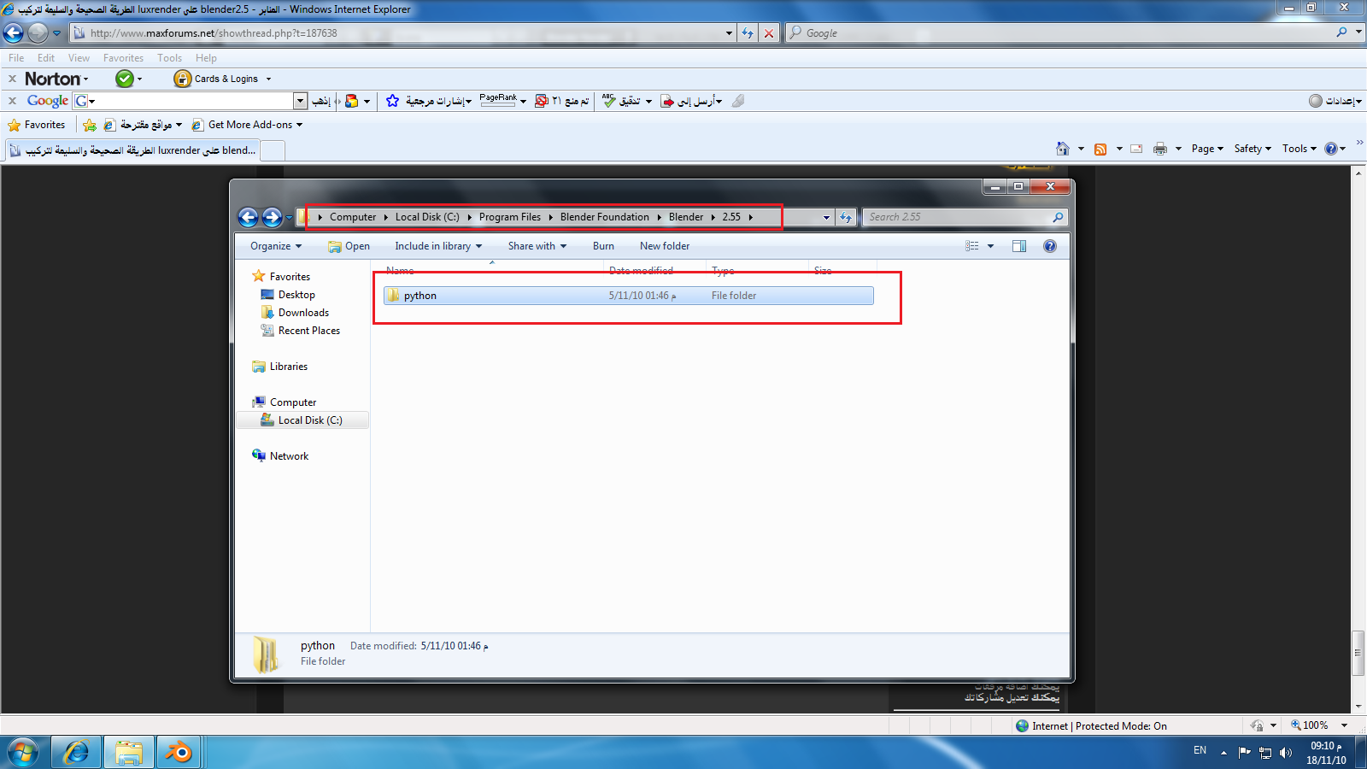
Task: Open the Help menu in menu bar
Action: point(206,58)
